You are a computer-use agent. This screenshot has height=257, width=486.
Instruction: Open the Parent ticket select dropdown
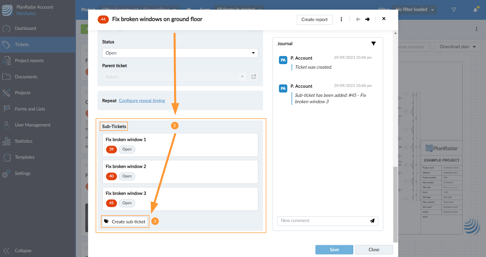point(175,77)
